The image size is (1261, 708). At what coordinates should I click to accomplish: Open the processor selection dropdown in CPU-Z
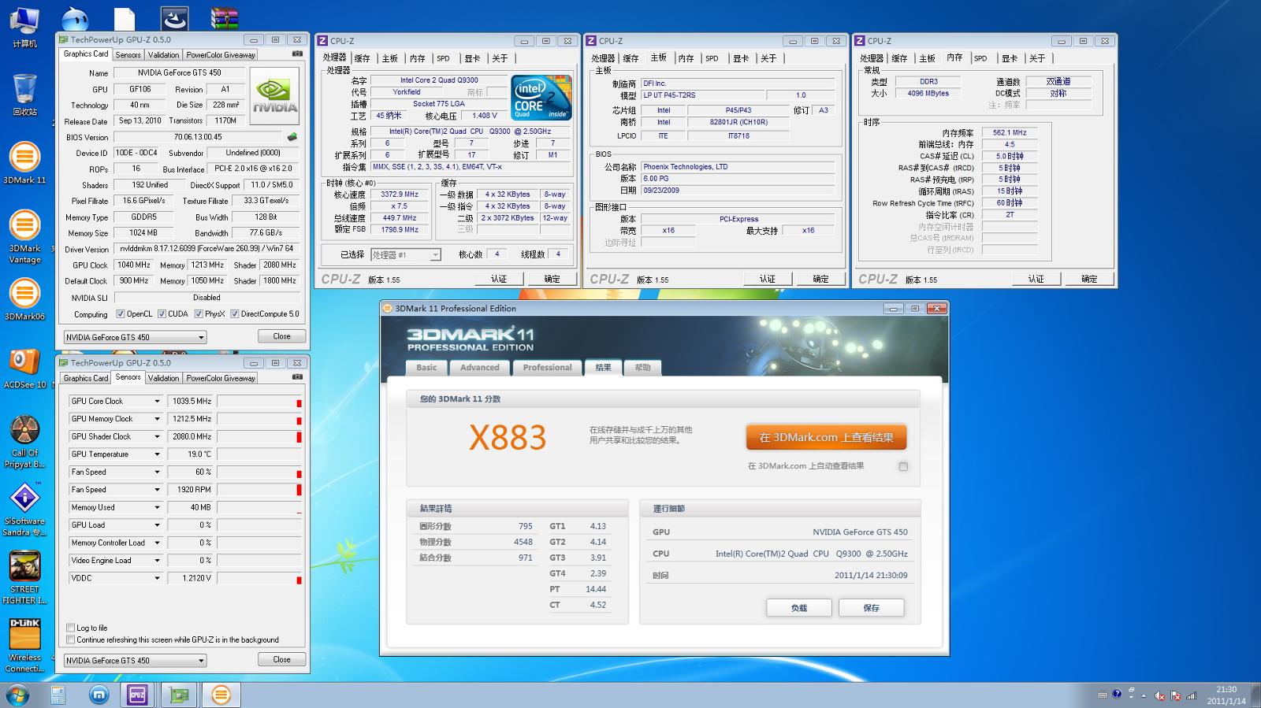(405, 254)
